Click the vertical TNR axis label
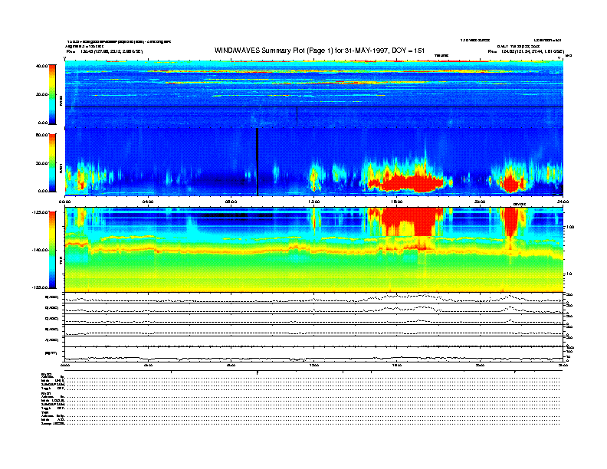 pos(61,262)
